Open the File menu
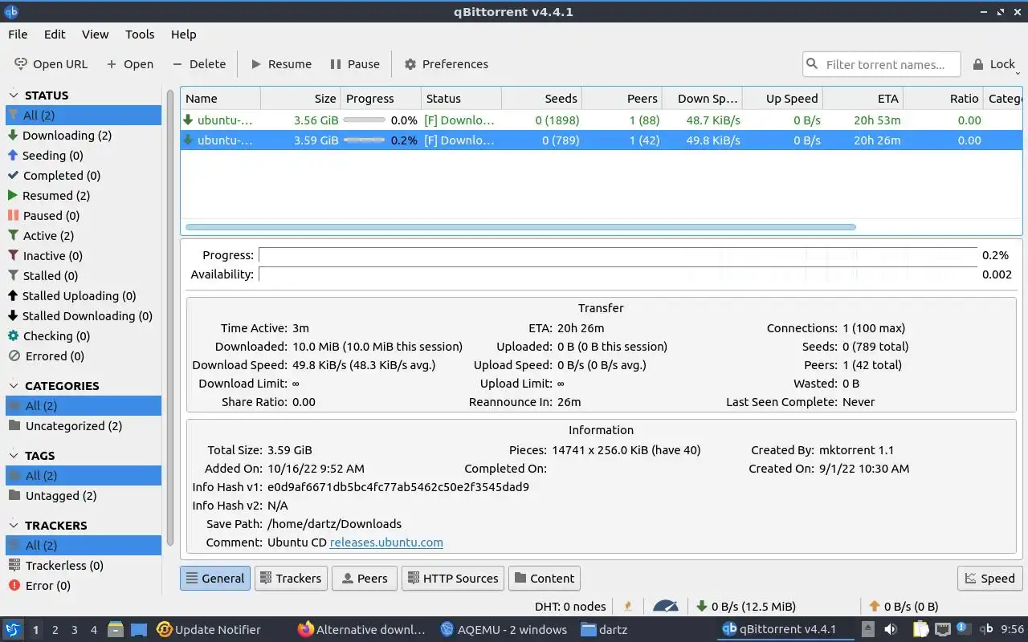This screenshot has height=642, width=1028. [18, 35]
